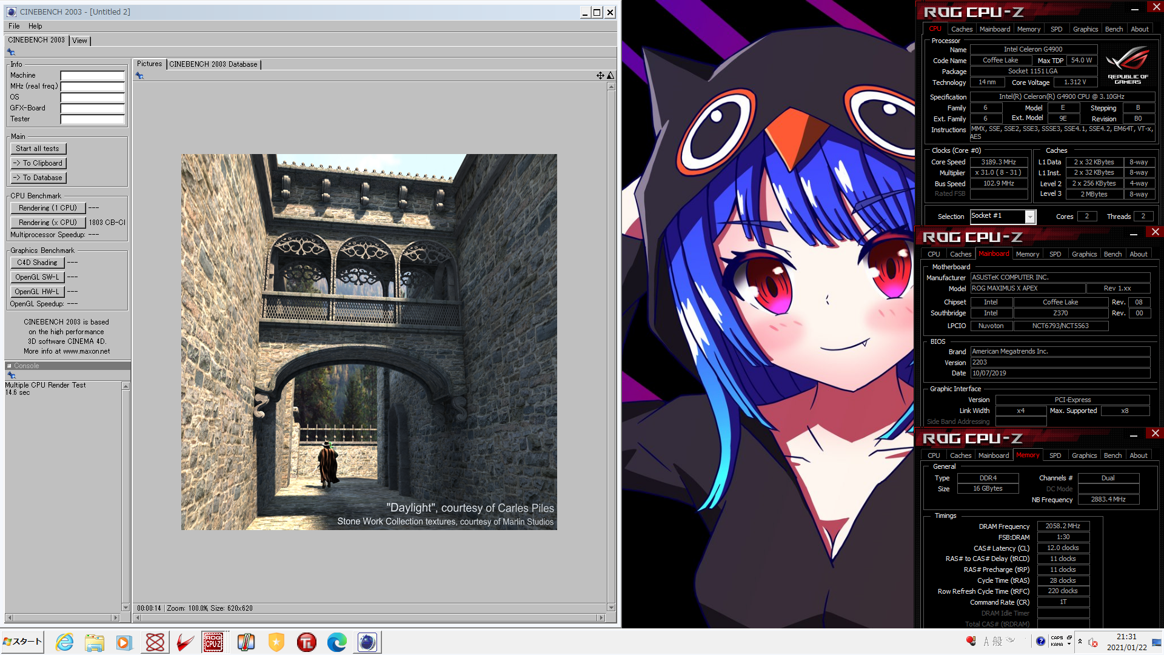Image resolution: width=1164 pixels, height=655 pixels.
Task: Open the thermometer temperature app in taskbar
Action: [246, 642]
